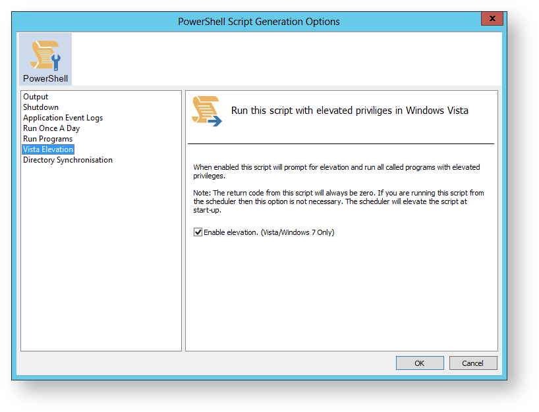Open Directory Synchronisation options
Viewport: 539px width, 412px height.
68,160
